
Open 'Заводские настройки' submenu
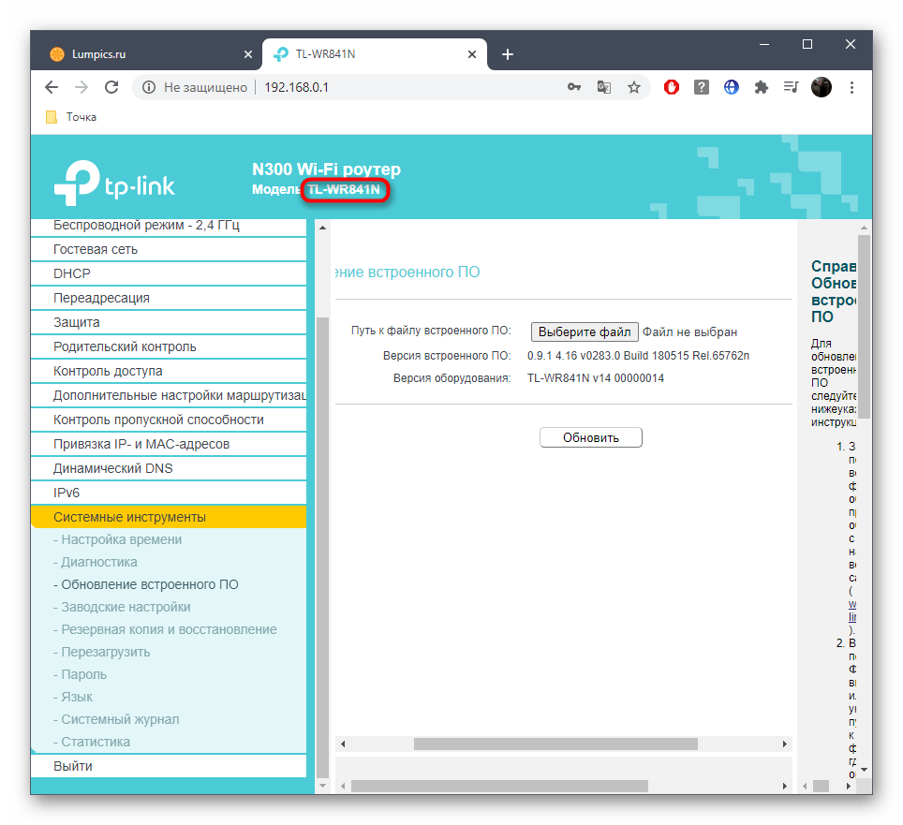pos(122,607)
